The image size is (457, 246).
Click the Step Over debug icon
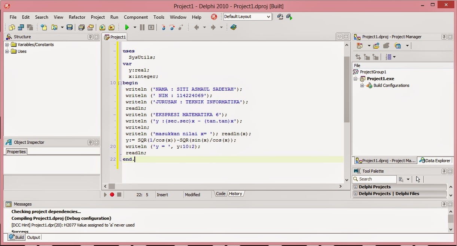point(172,27)
